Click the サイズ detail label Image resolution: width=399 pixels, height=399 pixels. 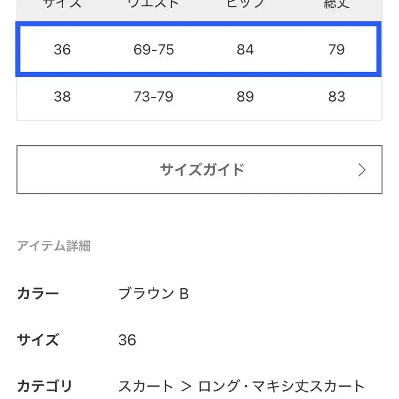pos(38,340)
